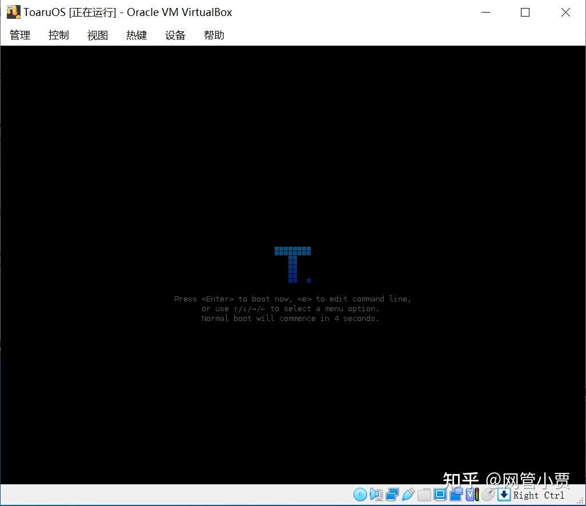This screenshot has width=586, height=506.
Task: Open the network adapters status icon
Action: click(x=392, y=494)
